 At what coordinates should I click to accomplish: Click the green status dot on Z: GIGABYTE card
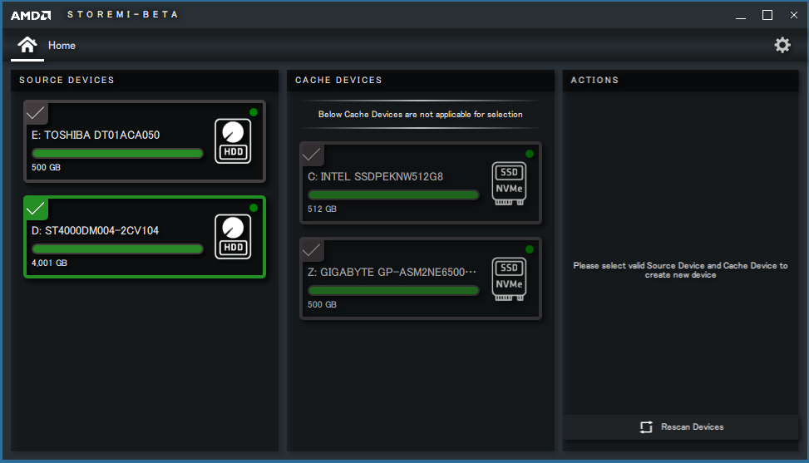point(530,249)
